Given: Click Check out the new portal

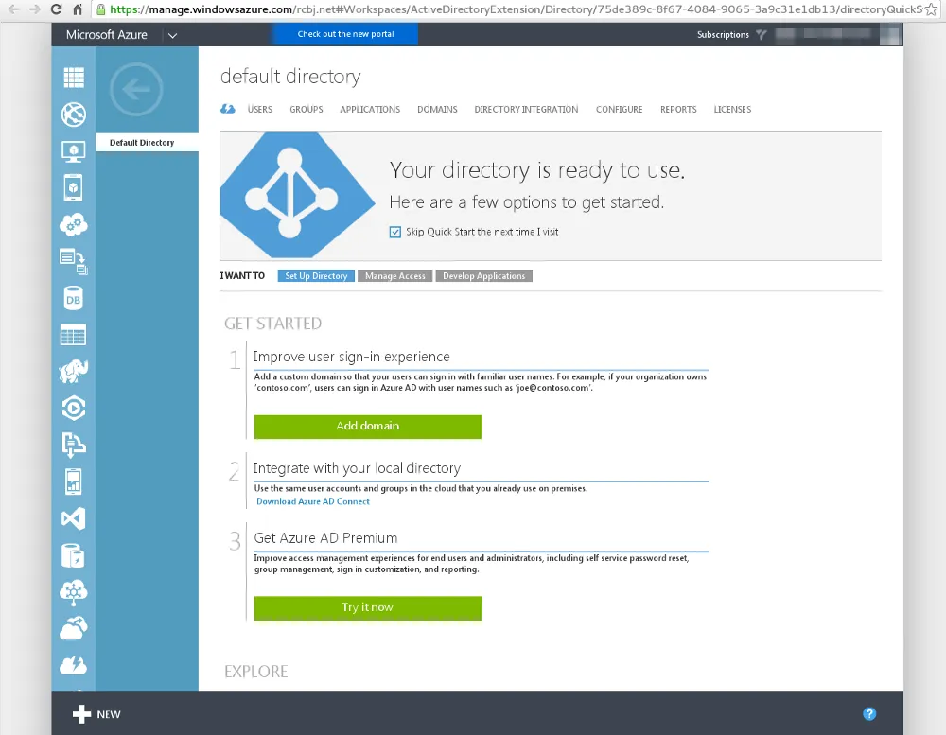Looking at the screenshot, I should [345, 34].
